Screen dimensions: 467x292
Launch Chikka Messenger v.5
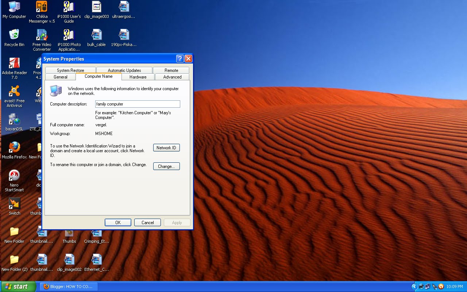click(x=41, y=8)
